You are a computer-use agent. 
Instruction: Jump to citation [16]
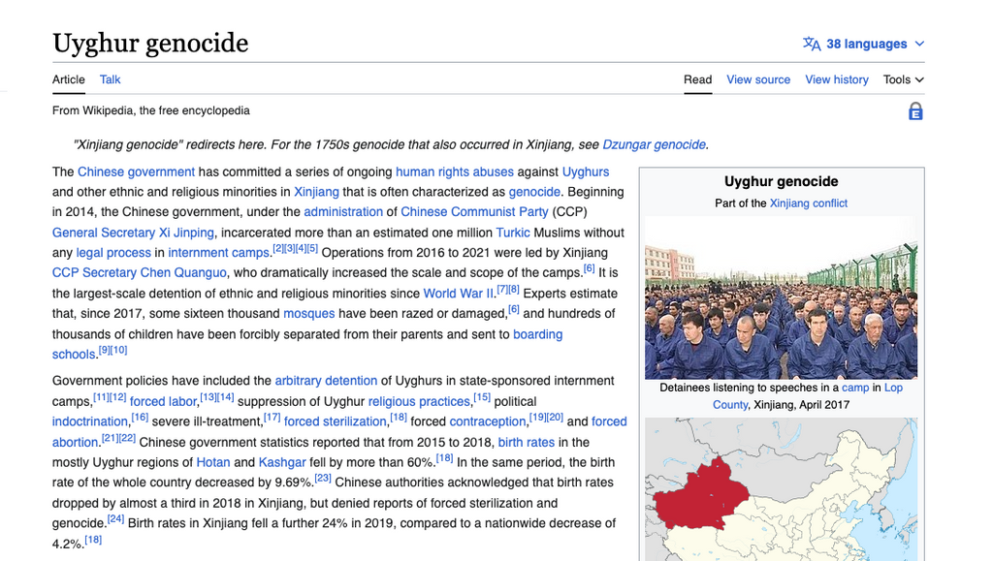click(x=140, y=418)
